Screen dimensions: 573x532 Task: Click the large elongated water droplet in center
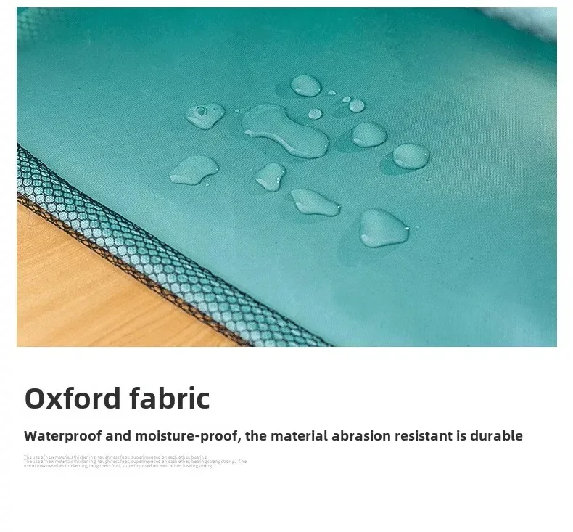click(x=285, y=131)
